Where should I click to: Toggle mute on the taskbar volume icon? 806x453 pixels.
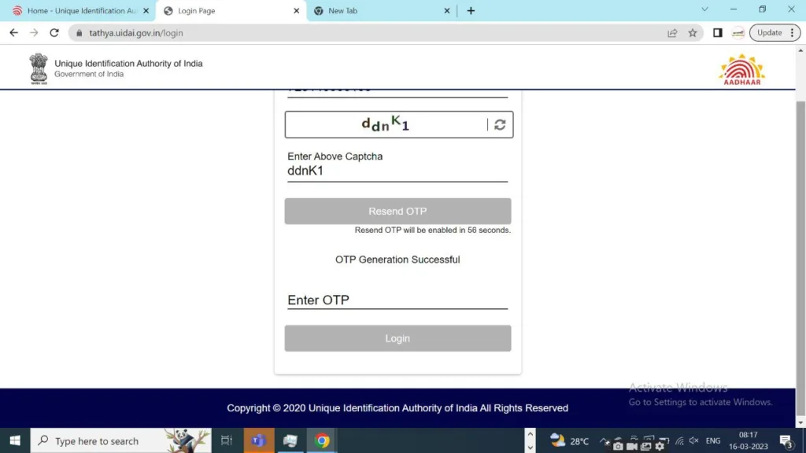[693, 441]
